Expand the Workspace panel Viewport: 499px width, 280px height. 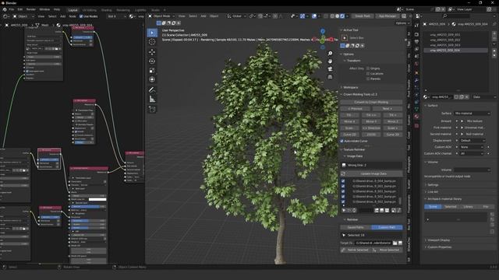[350, 87]
